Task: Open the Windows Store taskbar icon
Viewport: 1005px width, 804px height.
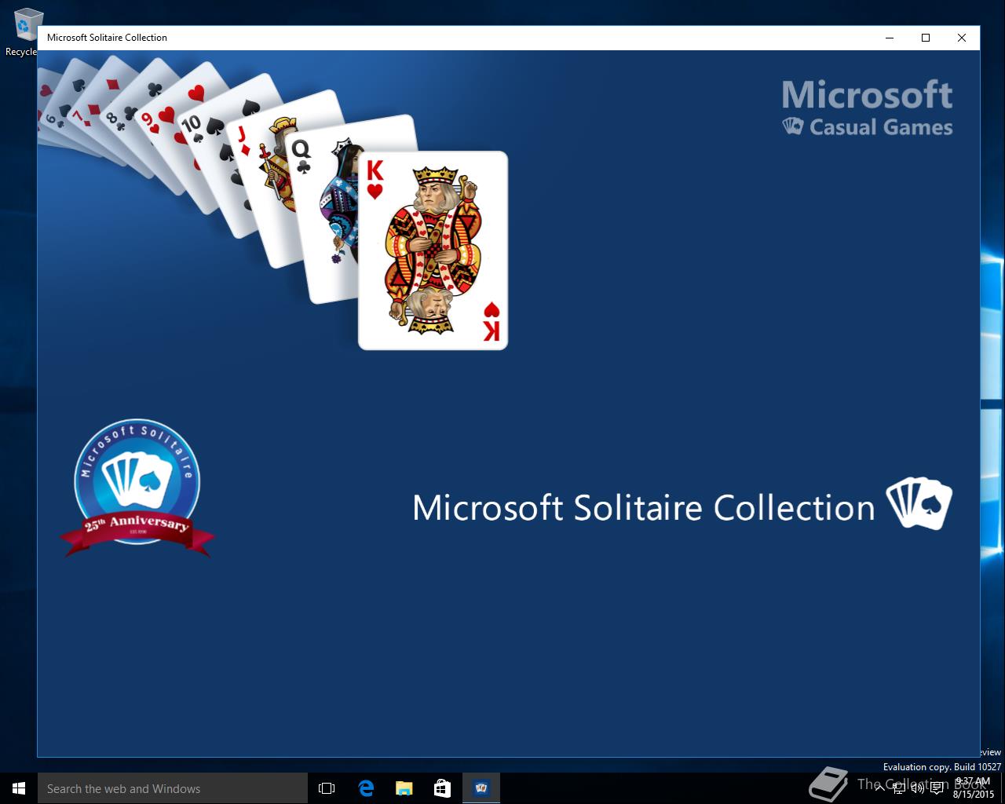Action: 442,788
